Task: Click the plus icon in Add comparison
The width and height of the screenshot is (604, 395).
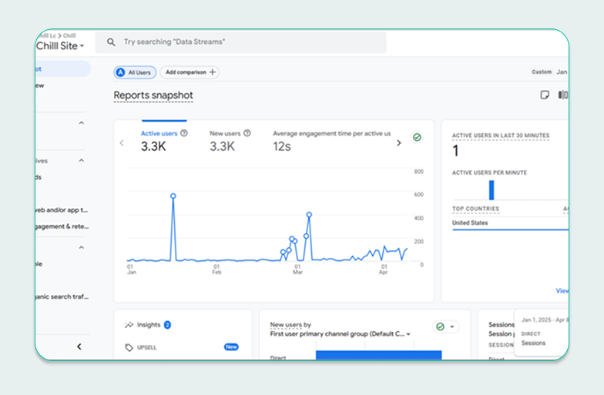Action: point(212,72)
